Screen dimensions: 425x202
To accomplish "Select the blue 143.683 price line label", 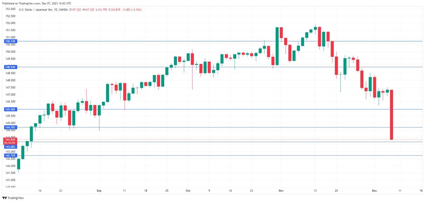I will click(x=10, y=146).
